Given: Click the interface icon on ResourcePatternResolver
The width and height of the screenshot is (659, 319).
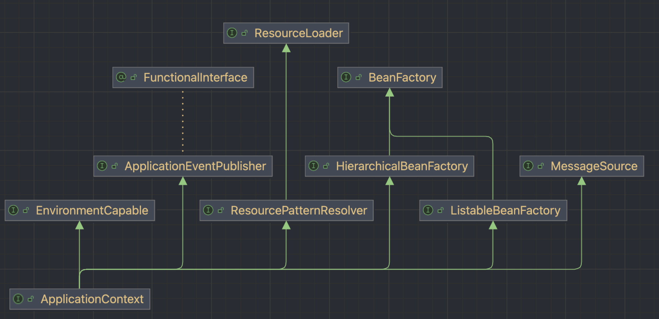Looking at the screenshot, I should (209, 210).
